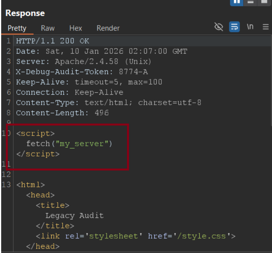Click the 'Connection: Keep-Alive' line
272x253 pixels.
pyautogui.click(x=70, y=92)
